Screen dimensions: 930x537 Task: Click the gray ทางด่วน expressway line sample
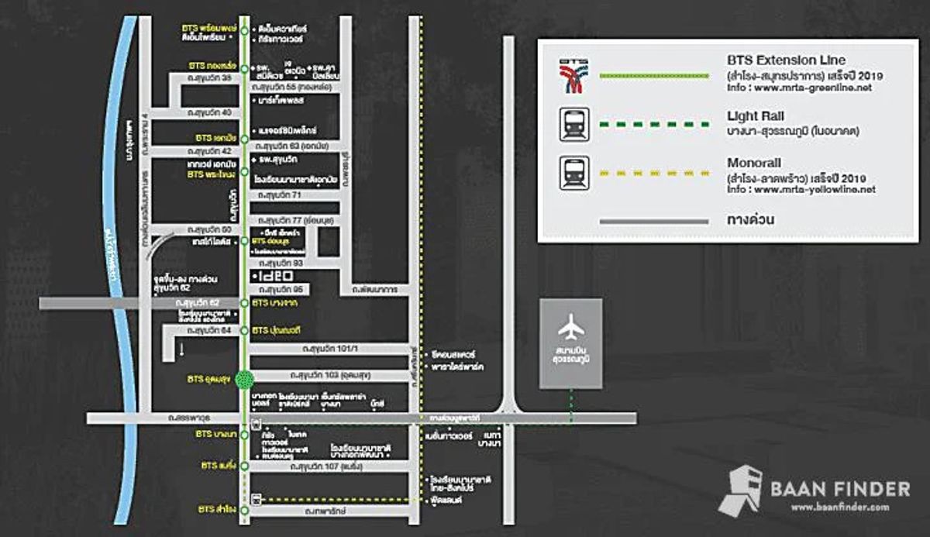pyautogui.click(x=653, y=221)
